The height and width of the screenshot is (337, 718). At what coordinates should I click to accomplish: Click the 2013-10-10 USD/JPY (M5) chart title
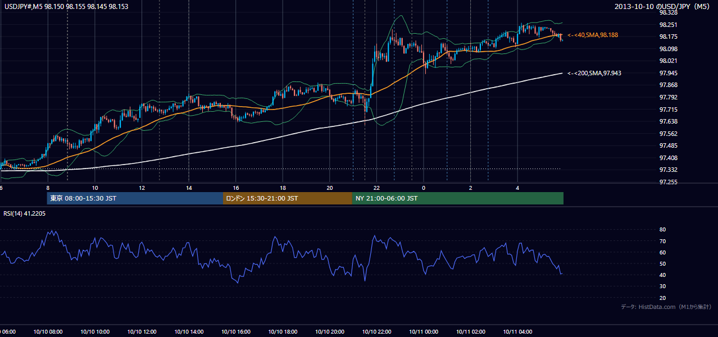[664, 6]
